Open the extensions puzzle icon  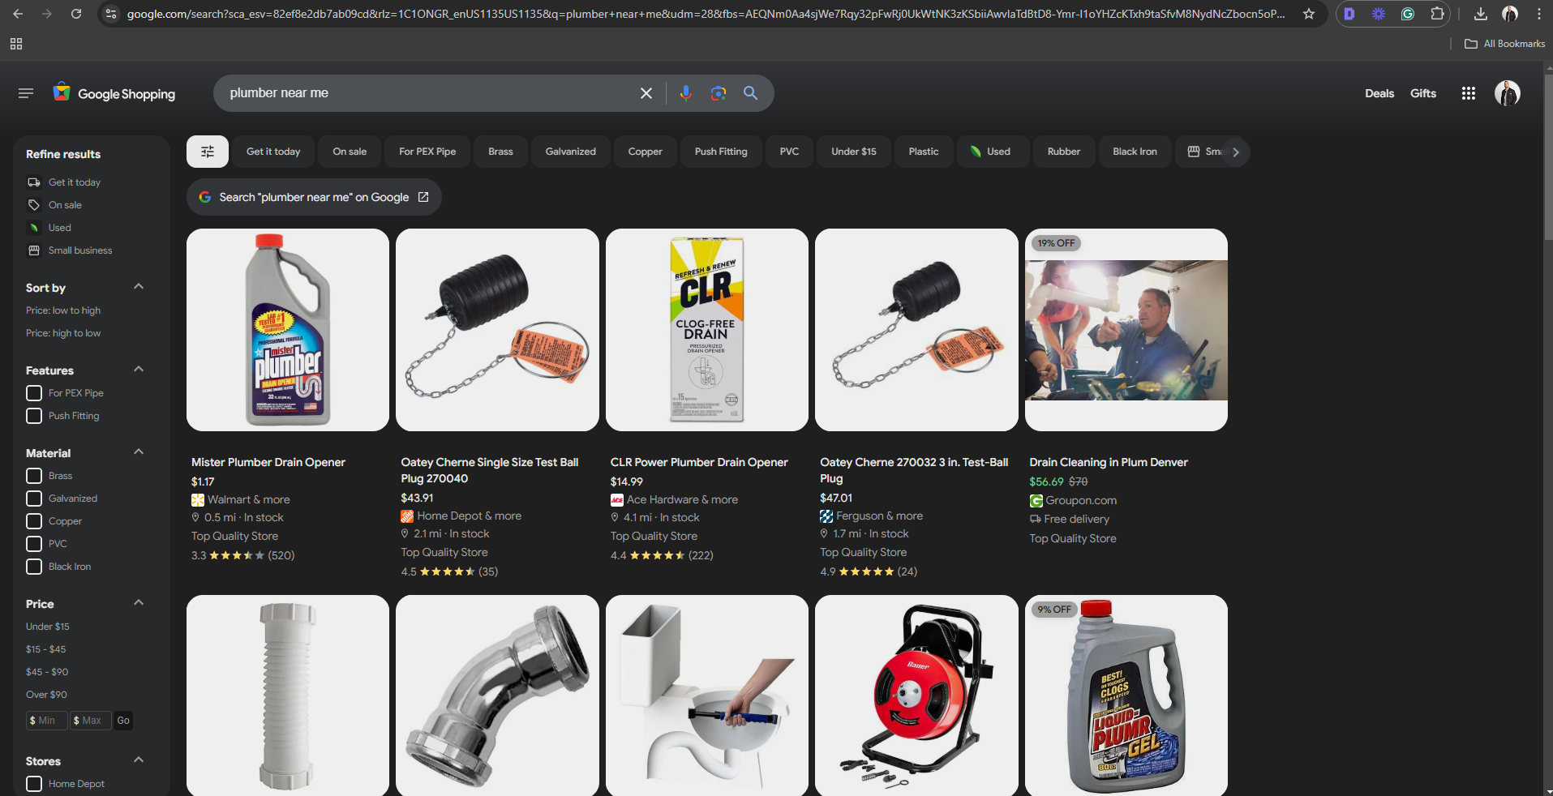point(1437,14)
